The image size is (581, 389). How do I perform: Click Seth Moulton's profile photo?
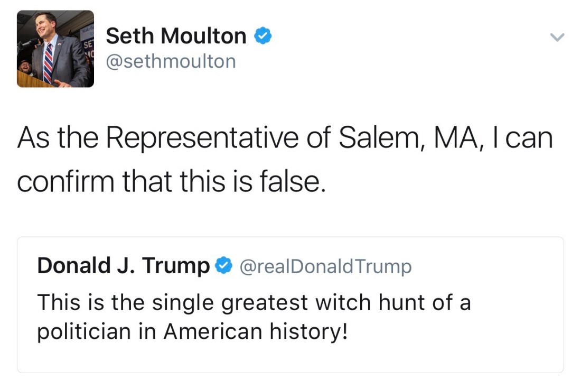tap(55, 49)
